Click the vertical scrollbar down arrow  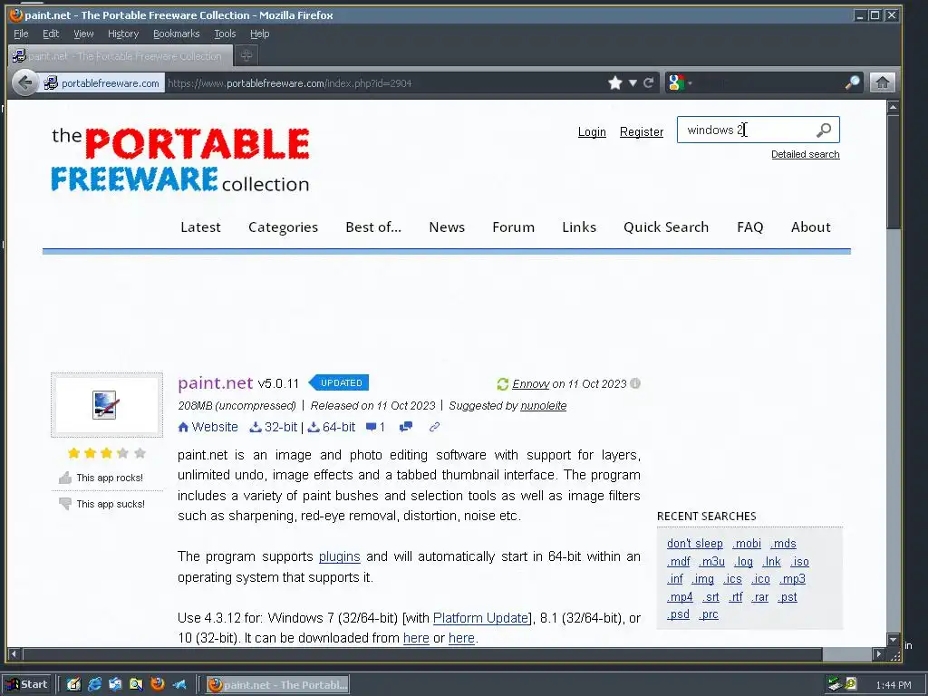[x=893, y=640]
